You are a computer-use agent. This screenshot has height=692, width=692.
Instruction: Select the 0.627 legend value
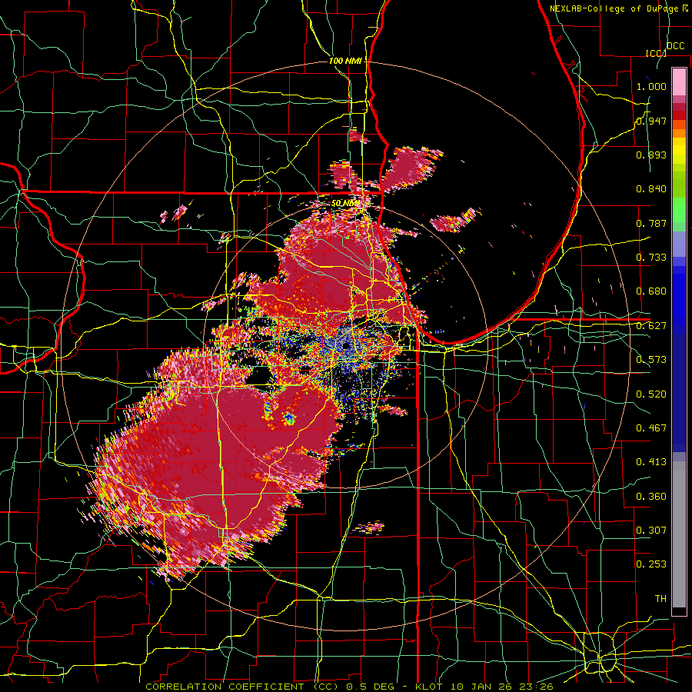(x=651, y=326)
